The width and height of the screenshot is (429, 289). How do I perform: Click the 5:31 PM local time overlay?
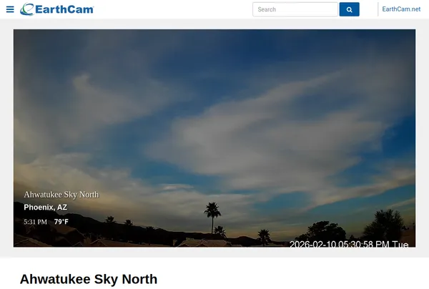[35, 222]
